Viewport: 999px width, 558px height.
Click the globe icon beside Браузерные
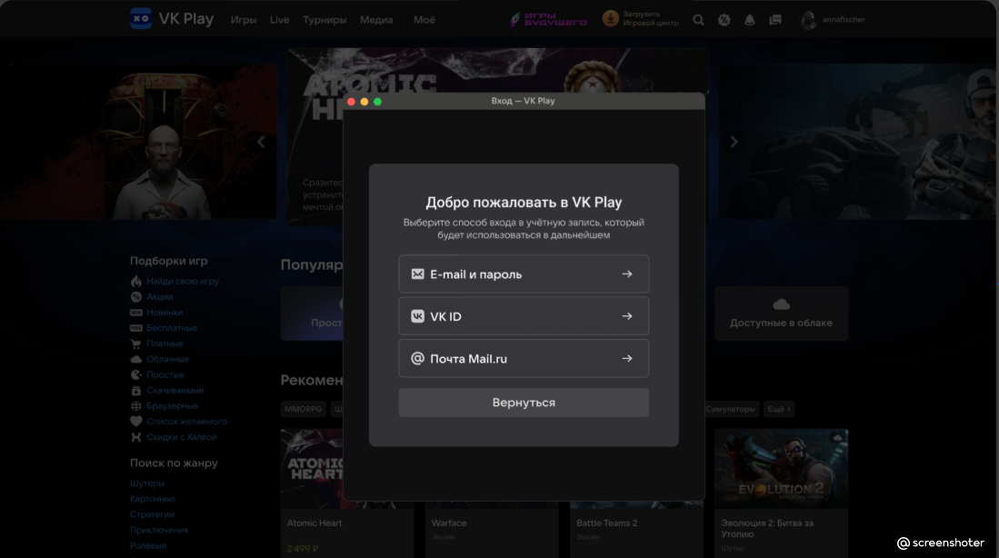click(135, 405)
